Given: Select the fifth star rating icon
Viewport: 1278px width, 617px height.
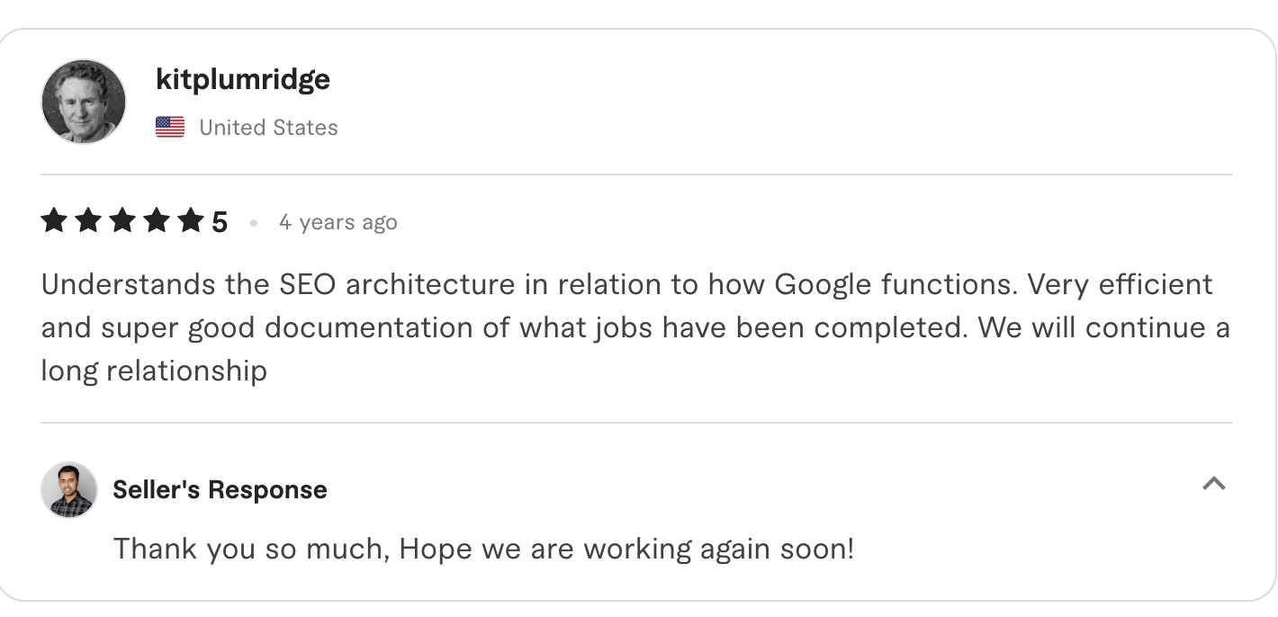Looking at the screenshot, I should 192,219.
